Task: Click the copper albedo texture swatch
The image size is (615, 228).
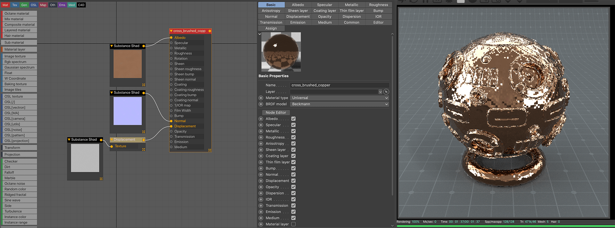Action: point(127,64)
